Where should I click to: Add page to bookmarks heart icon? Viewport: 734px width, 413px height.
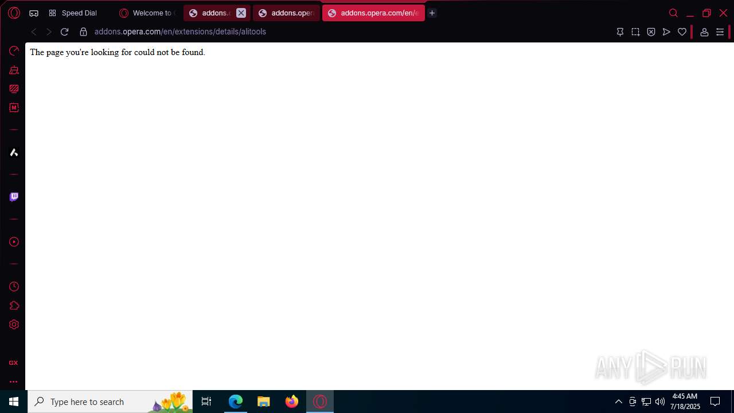click(x=682, y=32)
